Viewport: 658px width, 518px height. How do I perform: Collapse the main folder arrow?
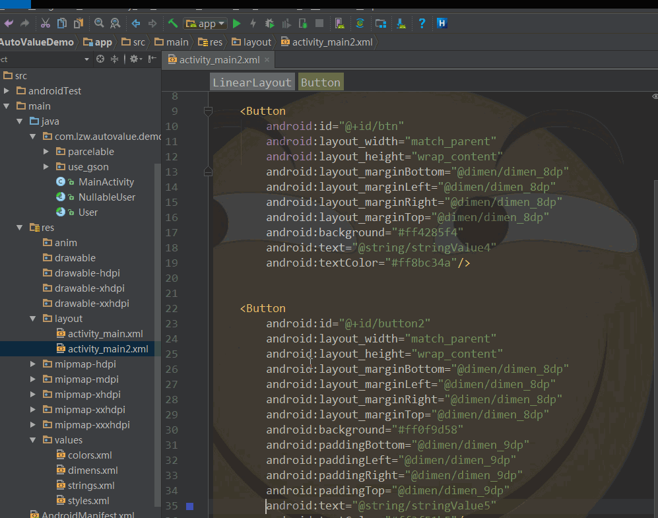pyautogui.click(x=7, y=106)
